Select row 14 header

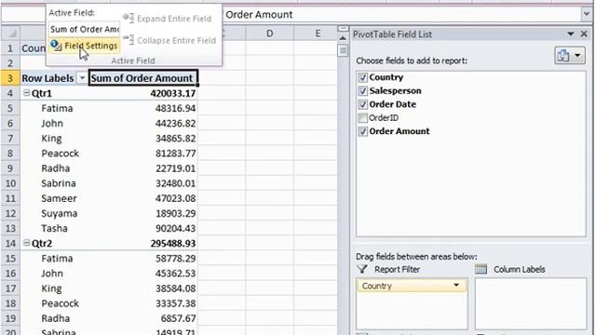[x=10, y=243]
